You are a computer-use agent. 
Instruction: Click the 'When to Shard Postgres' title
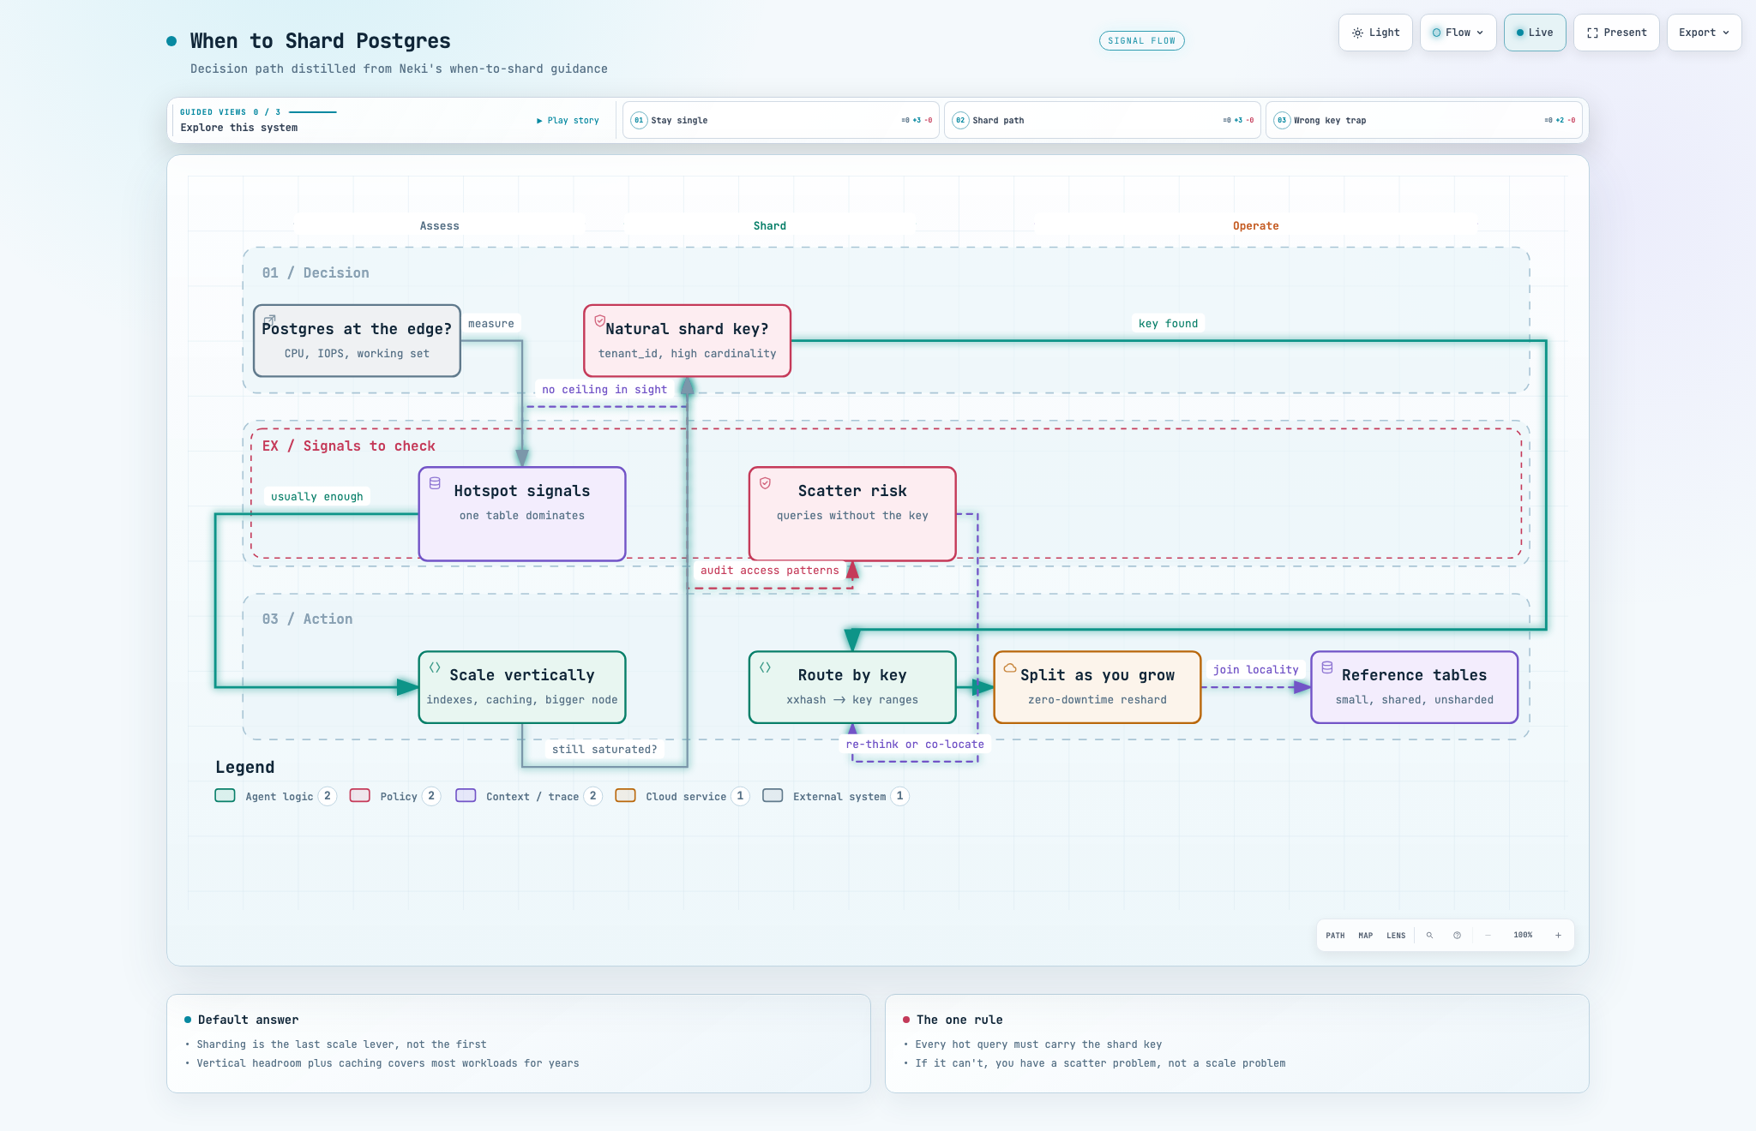click(x=320, y=41)
